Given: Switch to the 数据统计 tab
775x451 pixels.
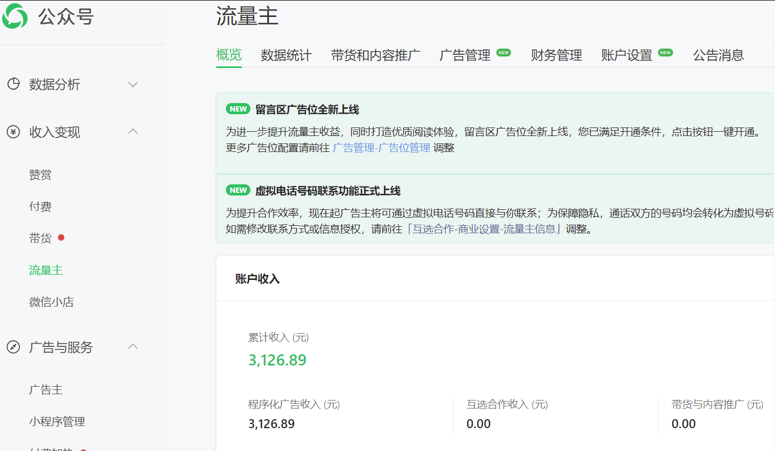Looking at the screenshot, I should coord(286,55).
